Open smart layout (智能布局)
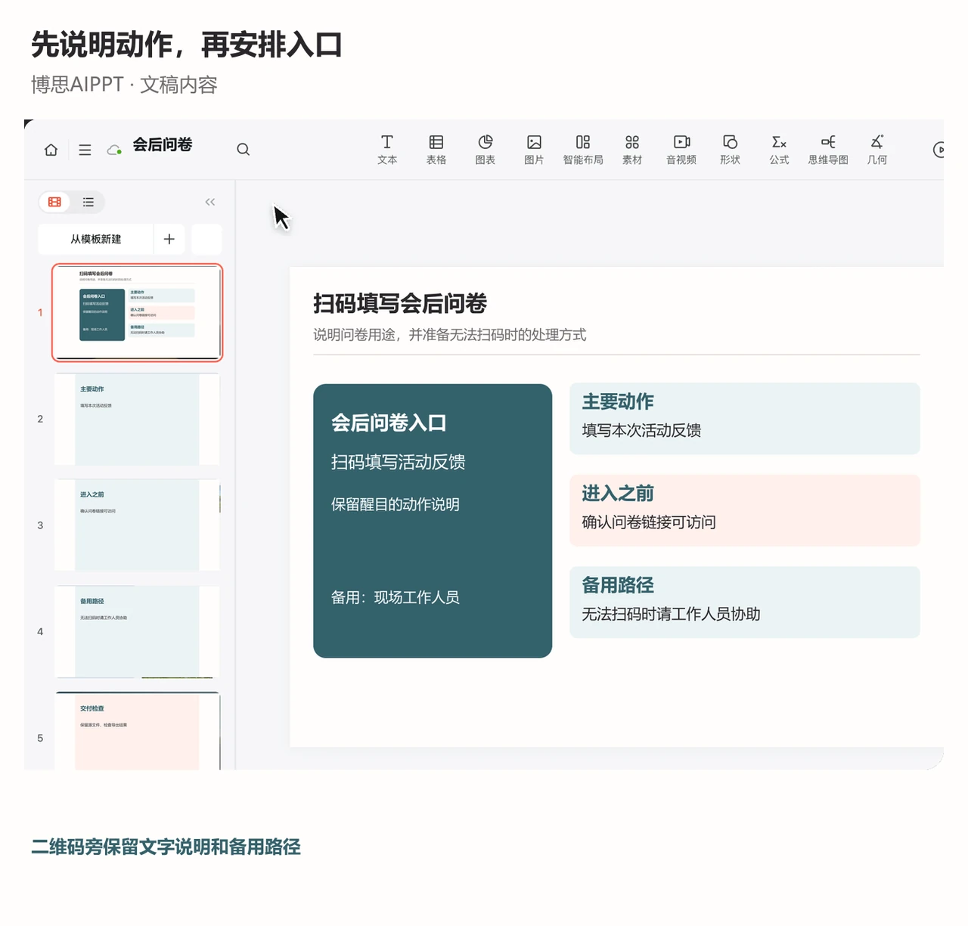 (x=583, y=150)
